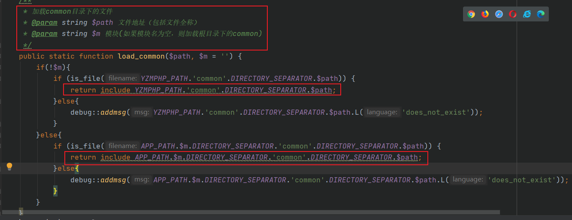
Task: Open the file in Opera browser
Action: click(513, 14)
